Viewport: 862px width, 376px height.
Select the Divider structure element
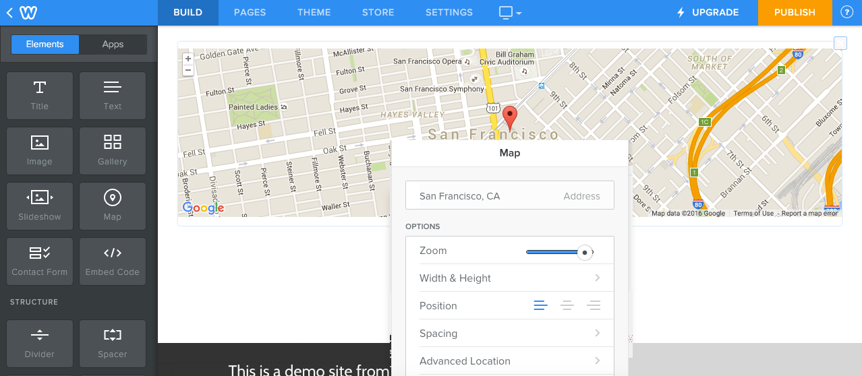[x=40, y=343]
